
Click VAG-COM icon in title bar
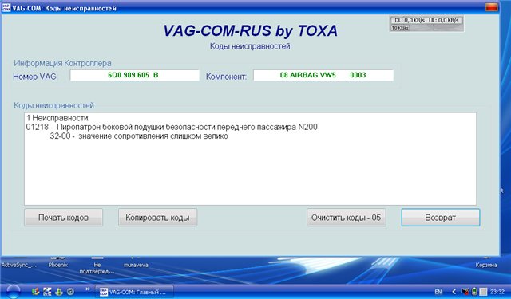(x=6, y=7)
